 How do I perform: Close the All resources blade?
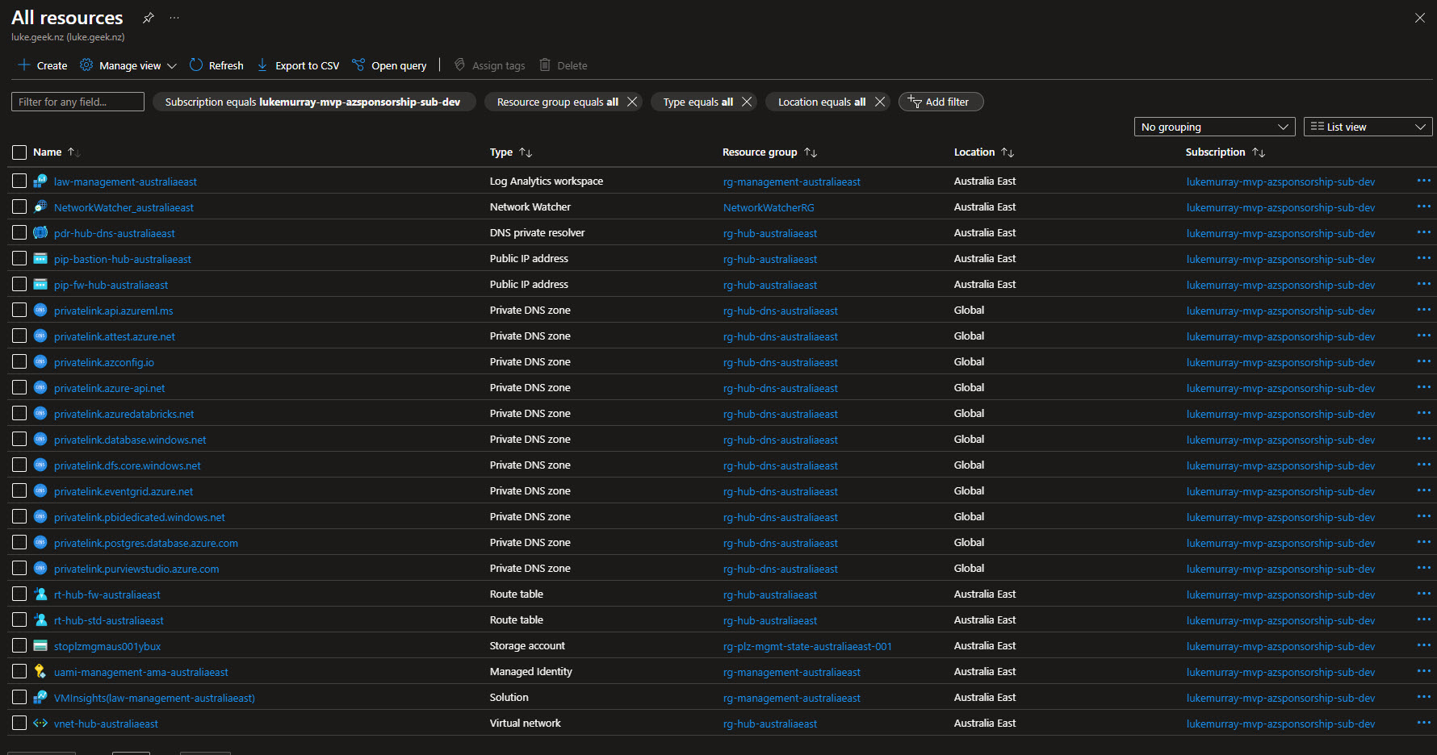1420,18
